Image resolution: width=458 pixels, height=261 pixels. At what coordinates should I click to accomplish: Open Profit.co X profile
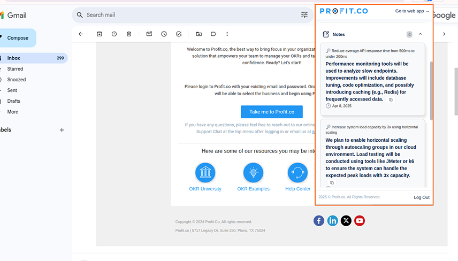[x=346, y=221]
